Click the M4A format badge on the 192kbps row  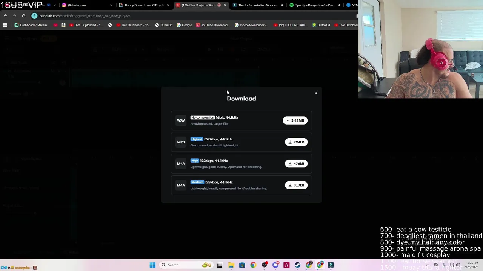(x=181, y=163)
